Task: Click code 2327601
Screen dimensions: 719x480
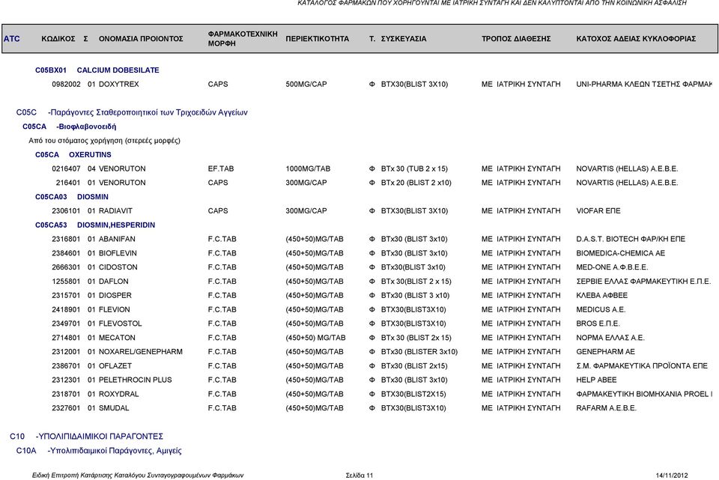Action: [66, 408]
